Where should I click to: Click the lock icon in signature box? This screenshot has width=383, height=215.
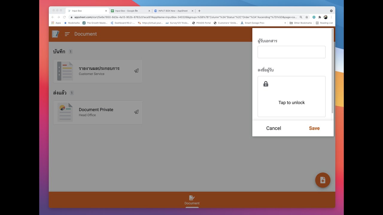coord(266,84)
